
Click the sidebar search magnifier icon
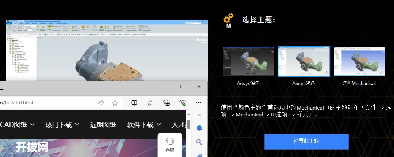click(199, 142)
